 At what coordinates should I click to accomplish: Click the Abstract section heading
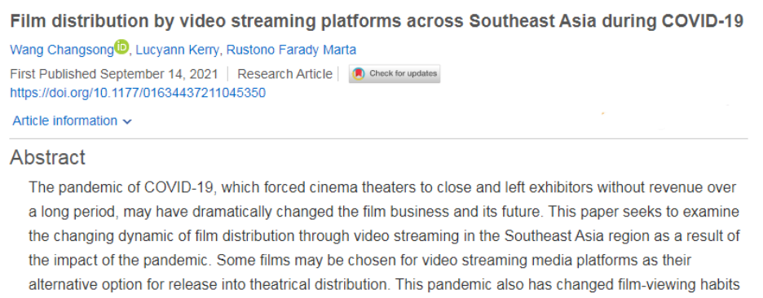point(47,157)
